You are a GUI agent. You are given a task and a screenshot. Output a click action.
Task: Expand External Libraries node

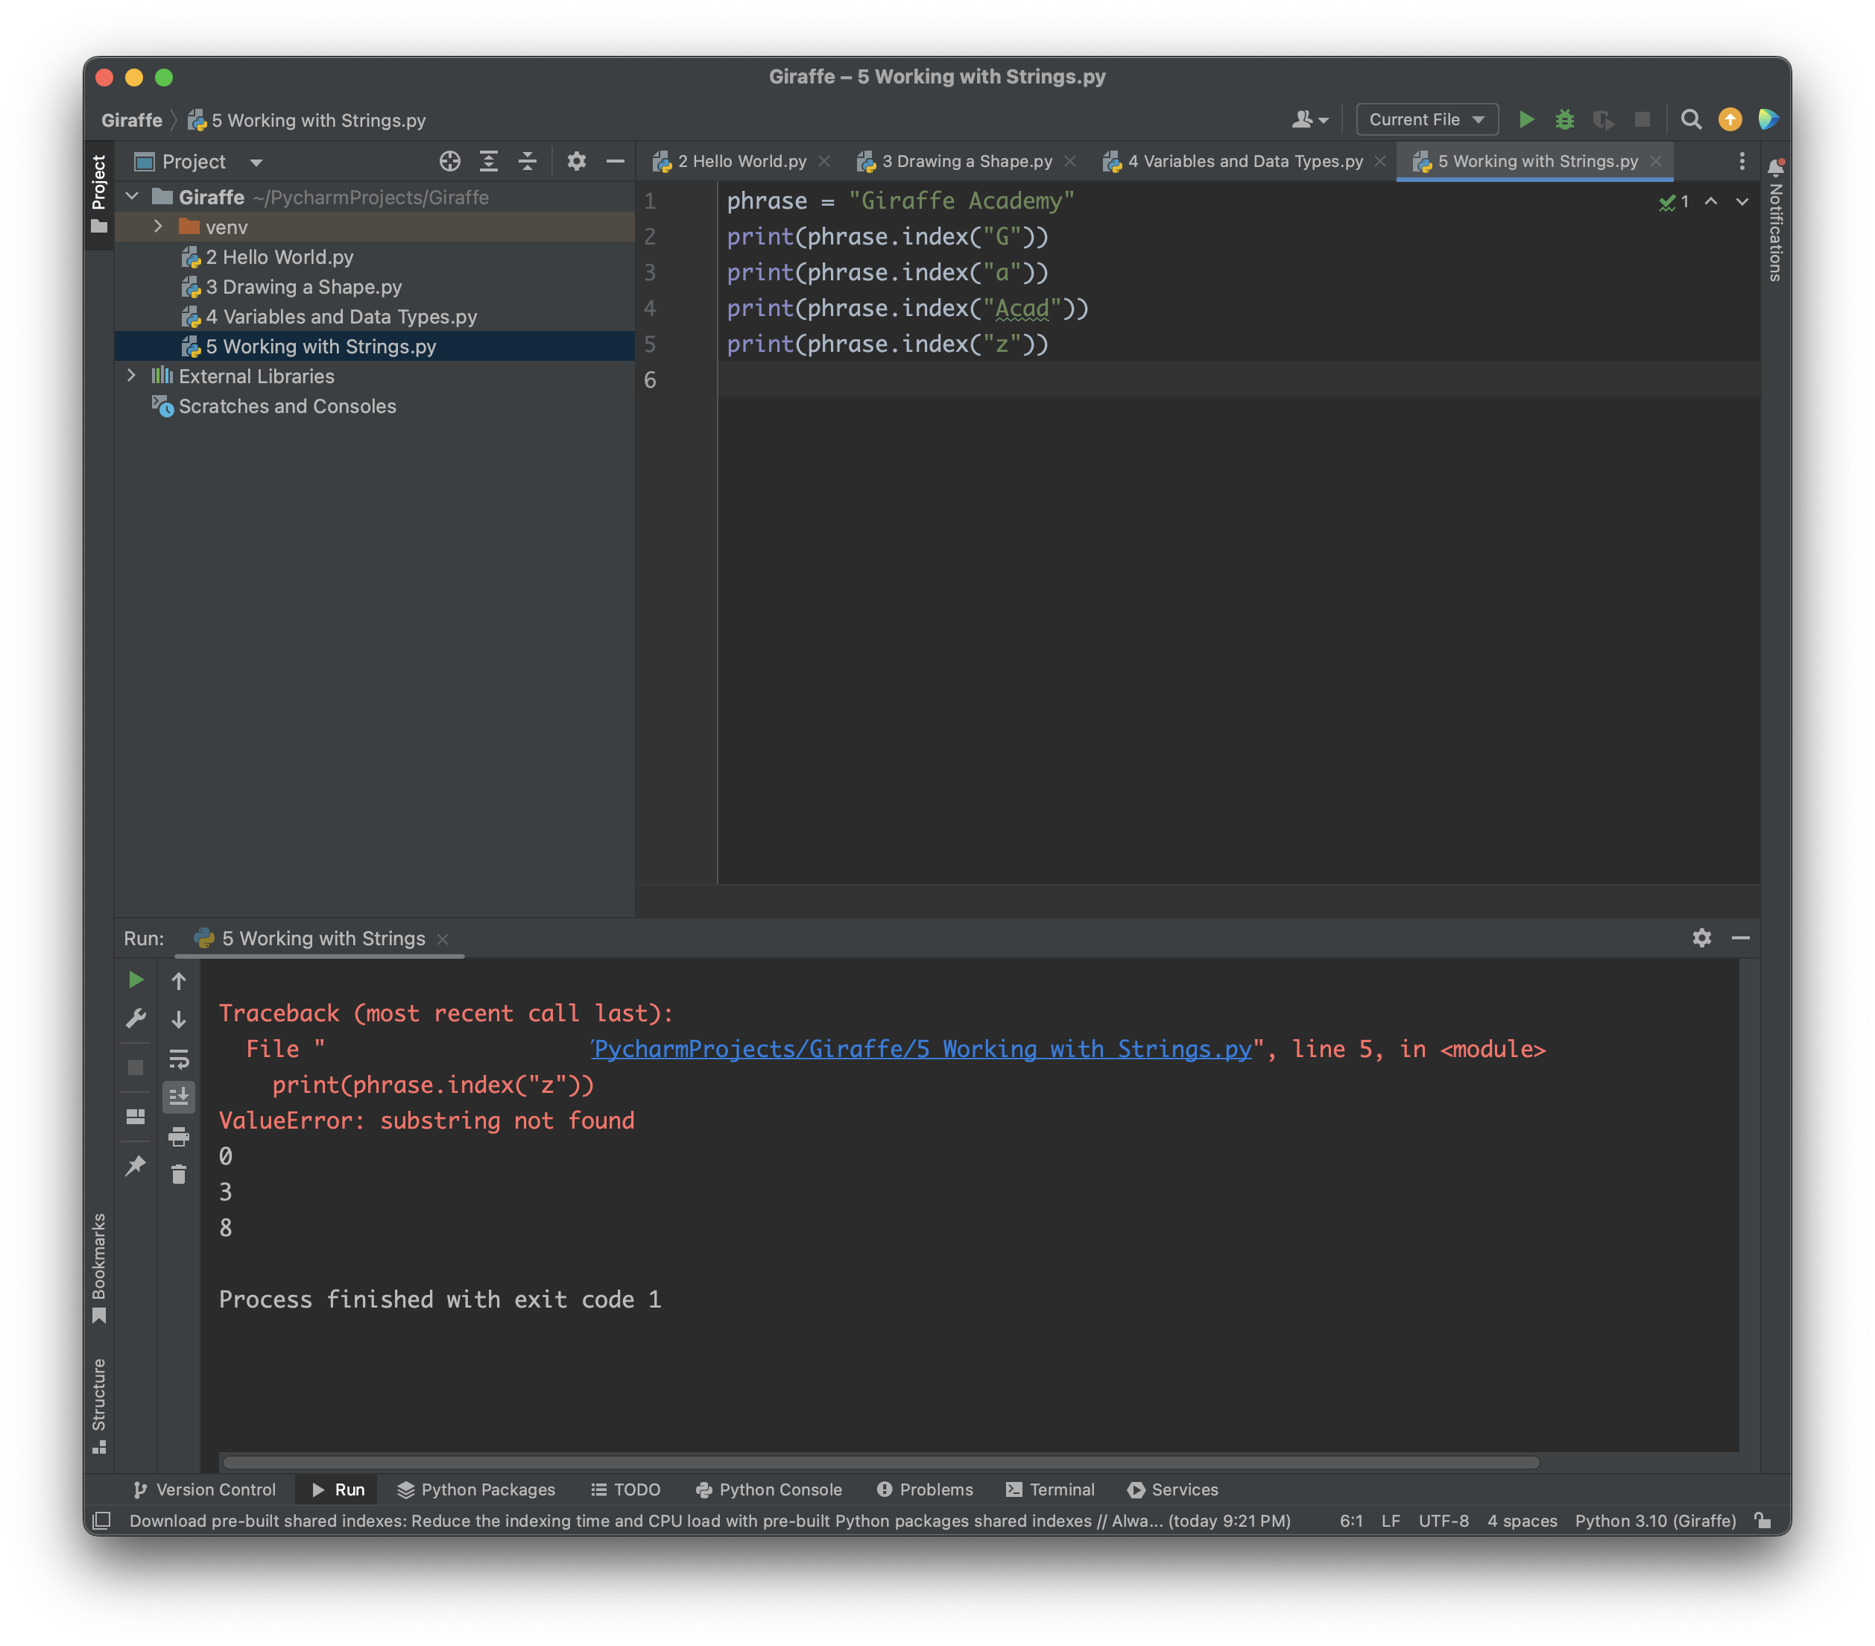coord(131,375)
